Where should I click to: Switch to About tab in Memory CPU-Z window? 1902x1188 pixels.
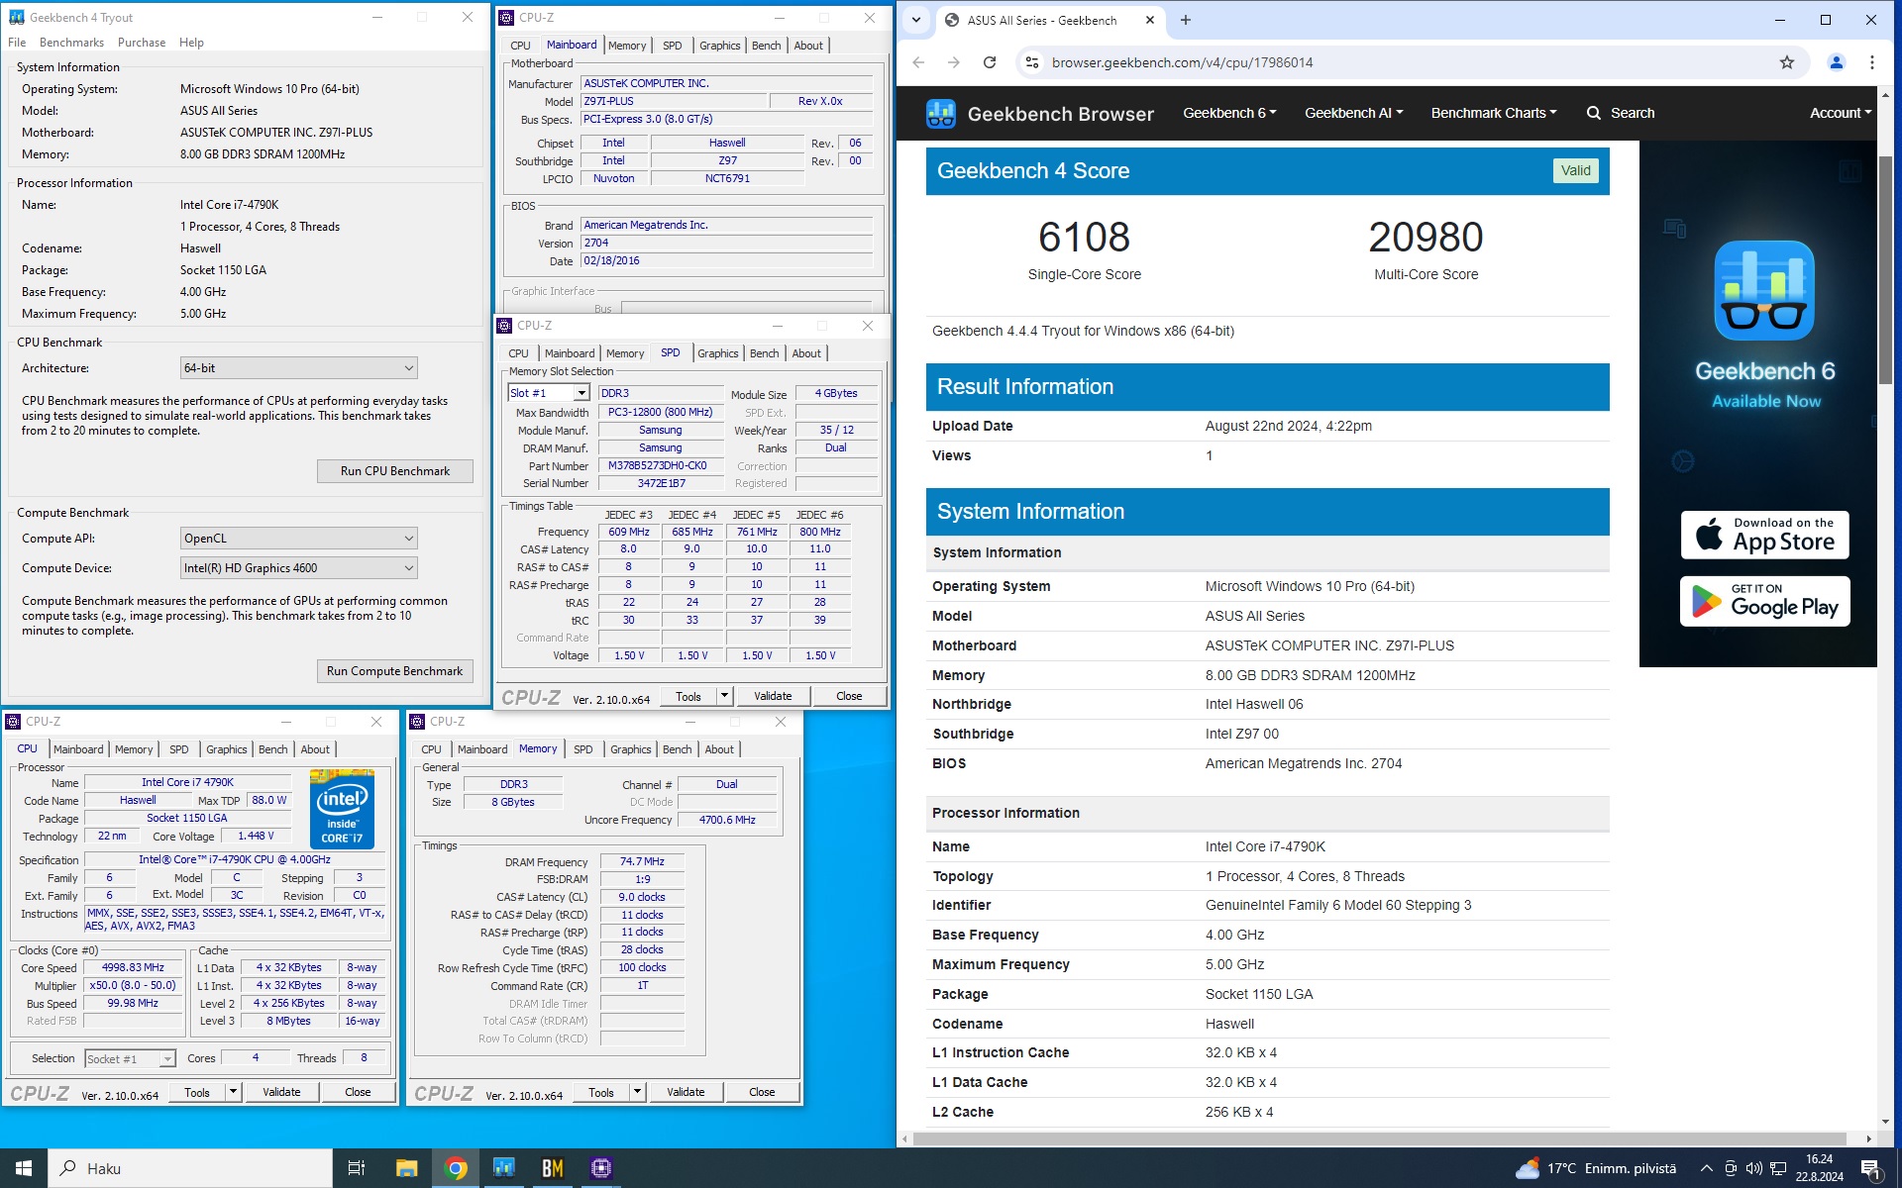[x=719, y=749]
